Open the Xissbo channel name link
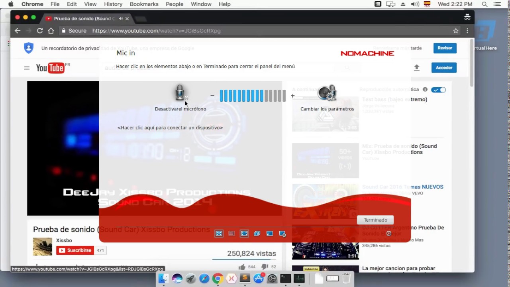510x287 pixels. [64, 240]
